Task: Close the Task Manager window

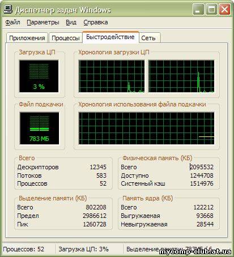Action: (x=224, y=10)
